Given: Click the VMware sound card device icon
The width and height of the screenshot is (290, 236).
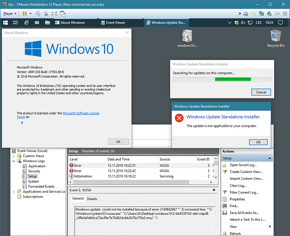Looking at the screenshot, I should point(269,14).
